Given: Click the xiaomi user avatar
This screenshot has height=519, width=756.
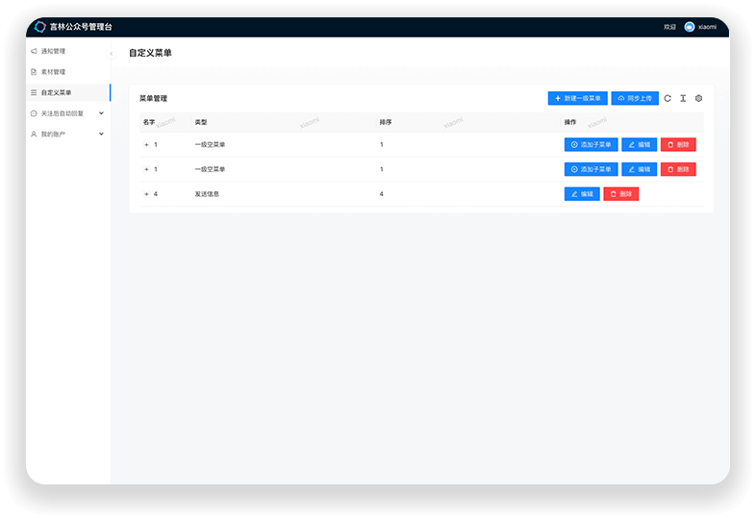Looking at the screenshot, I should 690,27.
